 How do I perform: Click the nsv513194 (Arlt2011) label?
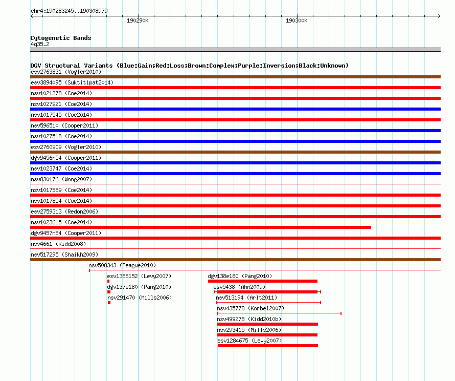point(246,298)
